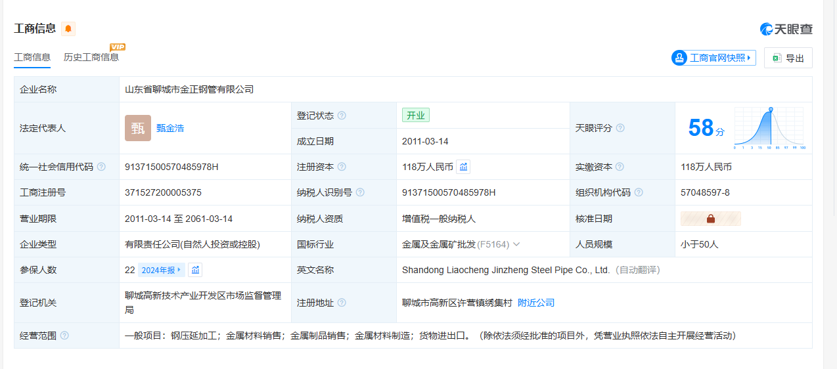Expand the 金属及金属矿批发 industry dropdown
This screenshot has height=369, width=837.
[x=516, y=244]
